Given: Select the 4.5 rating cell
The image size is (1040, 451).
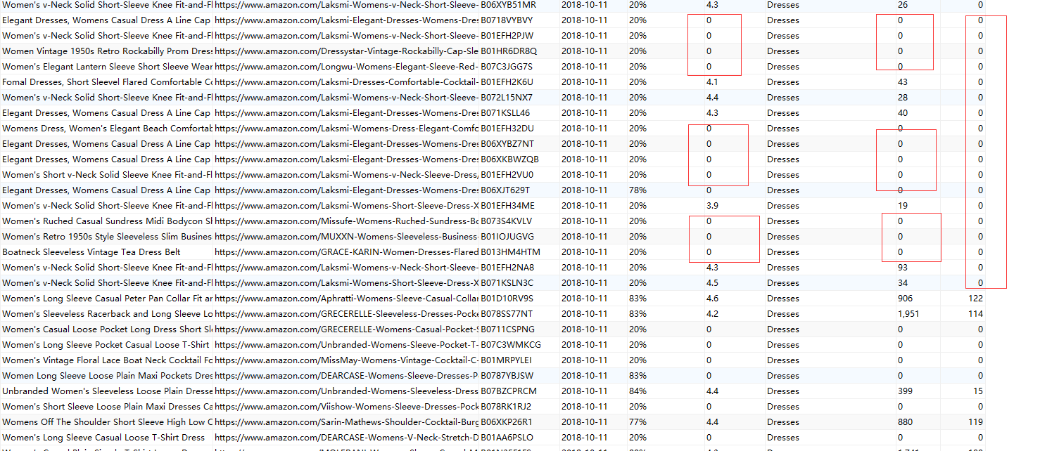Looking at the screenshot, I should click(x=712, y=282).
